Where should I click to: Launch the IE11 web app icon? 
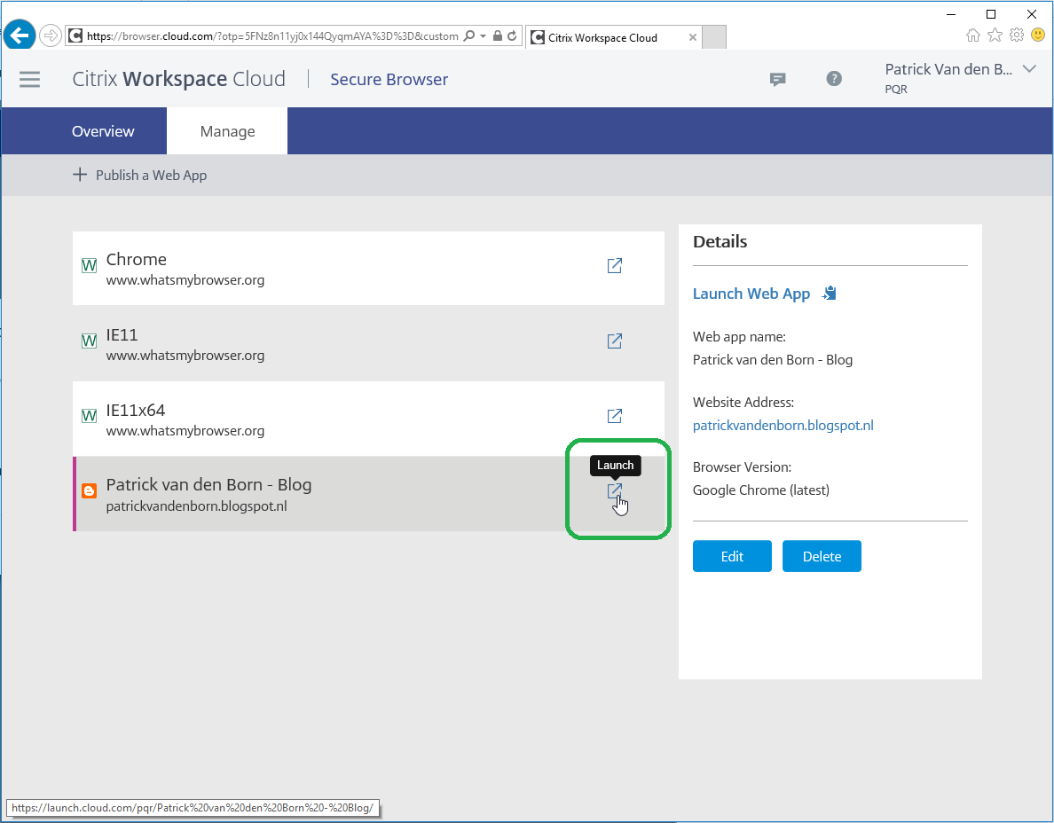pyautogui.click(x=614, y=341)
